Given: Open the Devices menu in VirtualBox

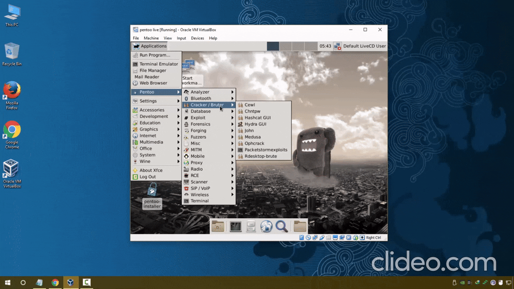Looking at the screenshot, I should coord(197,38).
